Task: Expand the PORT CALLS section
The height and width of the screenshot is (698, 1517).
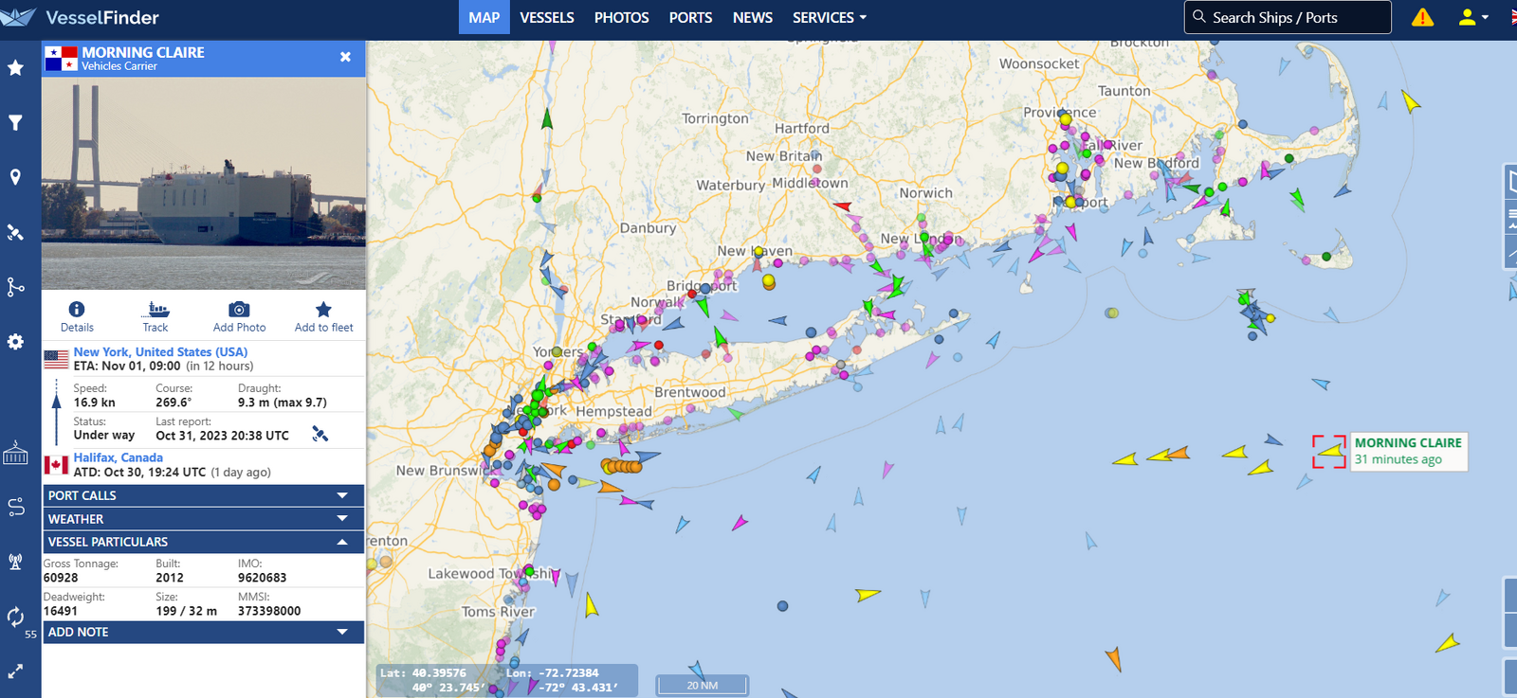Action: (x=204, y=495)
